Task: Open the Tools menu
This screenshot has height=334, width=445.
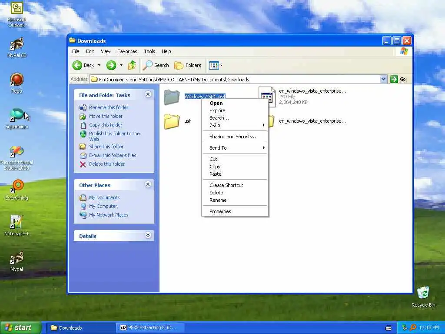Action: 149,51
